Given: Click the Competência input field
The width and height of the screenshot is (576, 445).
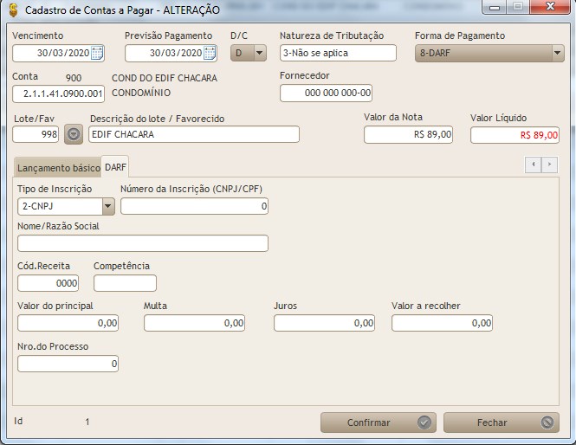Looking at the screenshot, I should pyautogui.click(x=125, y=283).
